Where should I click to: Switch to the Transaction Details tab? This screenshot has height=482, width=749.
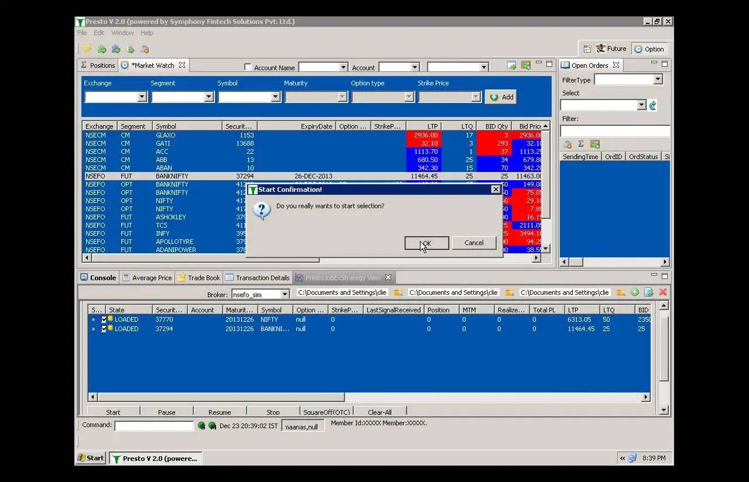[x=257, y=277]
